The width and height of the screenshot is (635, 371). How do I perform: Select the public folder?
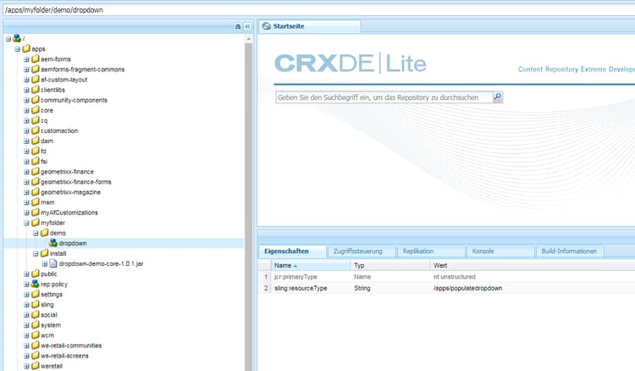(48, 274)
